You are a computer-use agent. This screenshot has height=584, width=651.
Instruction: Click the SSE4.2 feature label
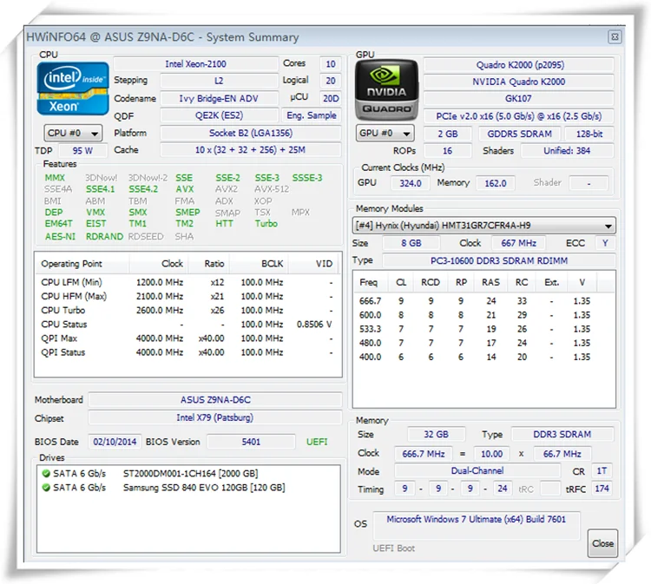(143, 189)
